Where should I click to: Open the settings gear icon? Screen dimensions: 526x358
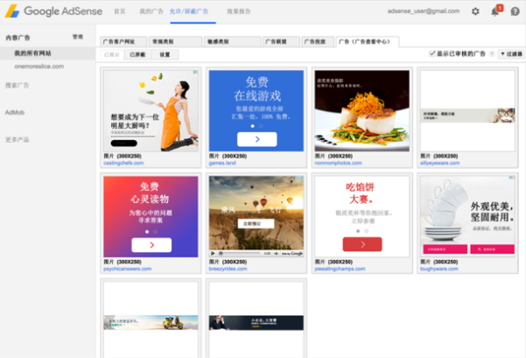(x=475, y=11)
